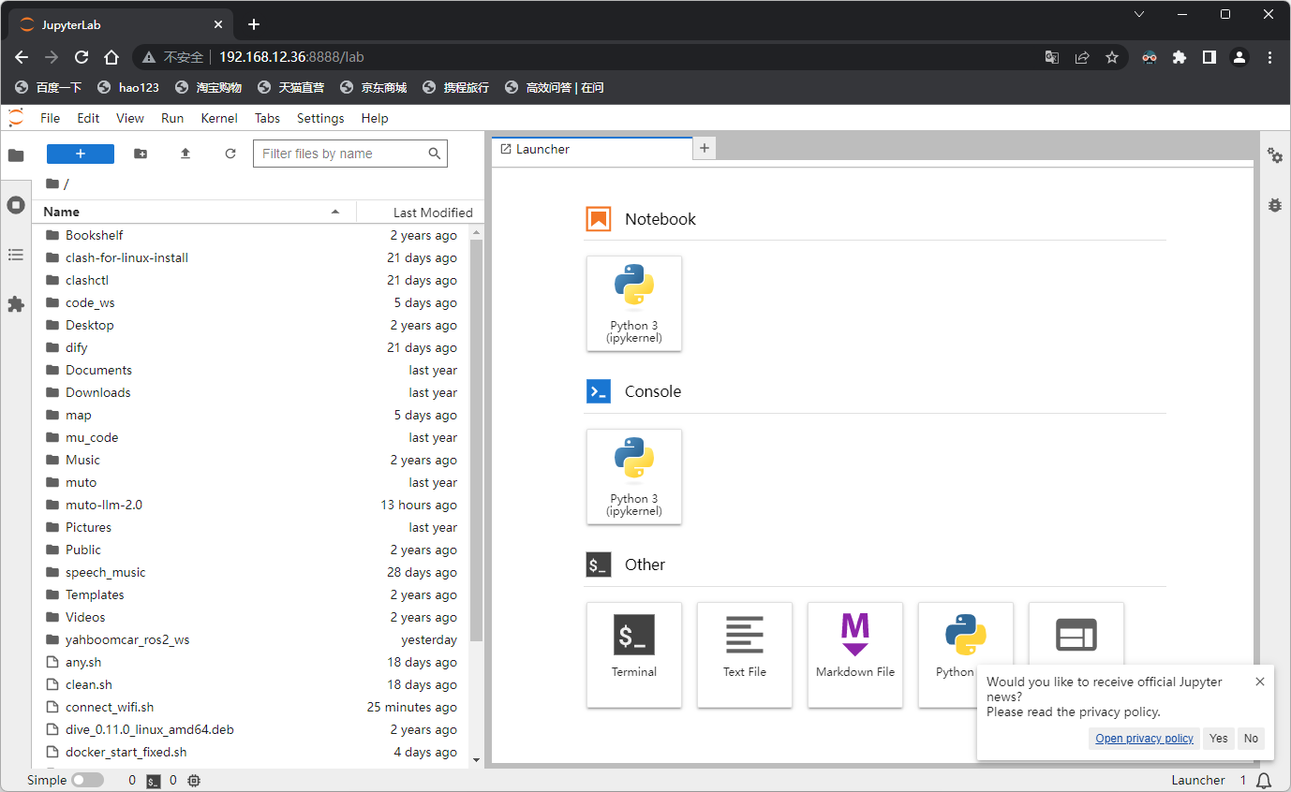Toggle Simple interface mode
Image resolution: width=1291 pixels, height=792 pixels.
coord(87,780)
